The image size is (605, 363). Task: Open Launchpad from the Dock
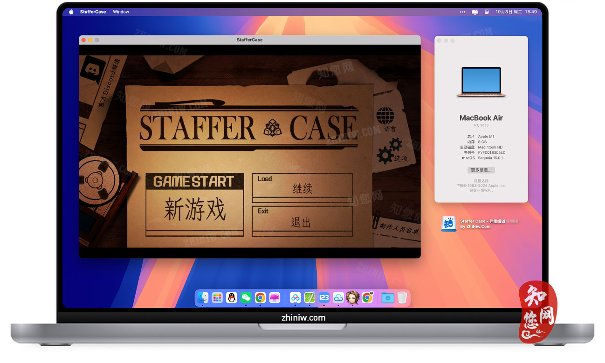tap(217, 297)
